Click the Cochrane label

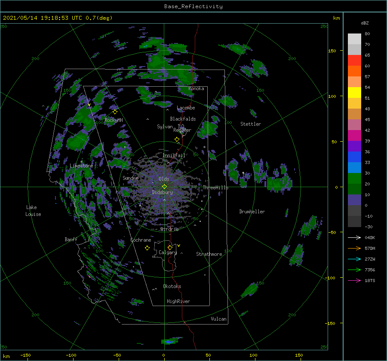click(x=141, y=240)
